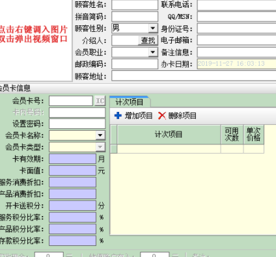Click the 会员卡信息 section header
The height and width of the screenshot is (257, 276).
coord(138,88)
